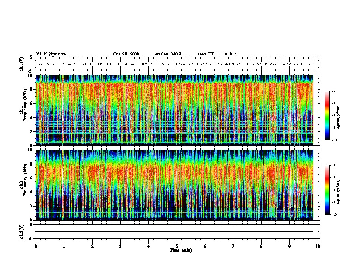Click the 'station=MOS' header label
Screen dimensions: 358x276
168,54
